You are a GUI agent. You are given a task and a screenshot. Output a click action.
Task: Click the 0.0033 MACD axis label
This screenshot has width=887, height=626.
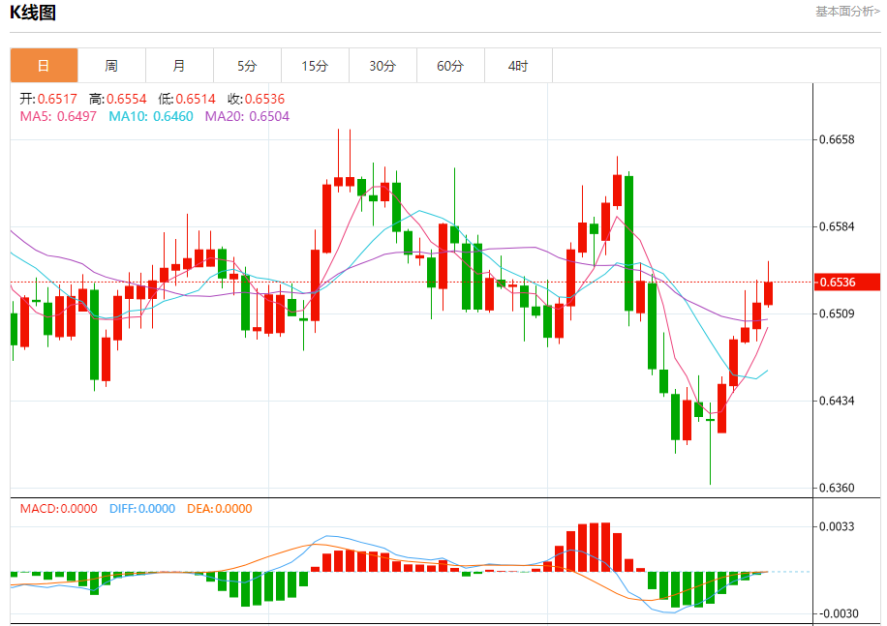[x=837, y=526]
